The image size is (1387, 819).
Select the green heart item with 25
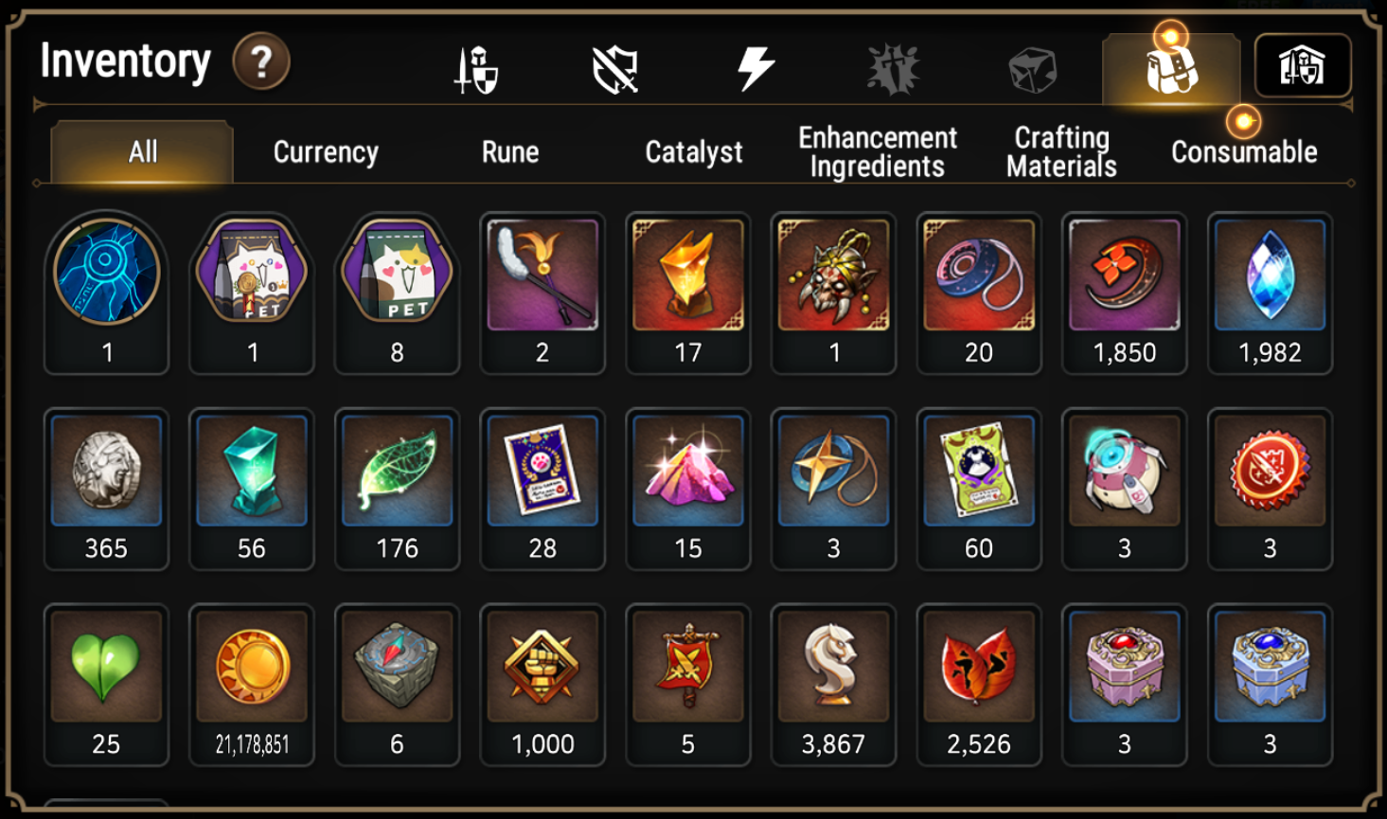click(106, 685)
